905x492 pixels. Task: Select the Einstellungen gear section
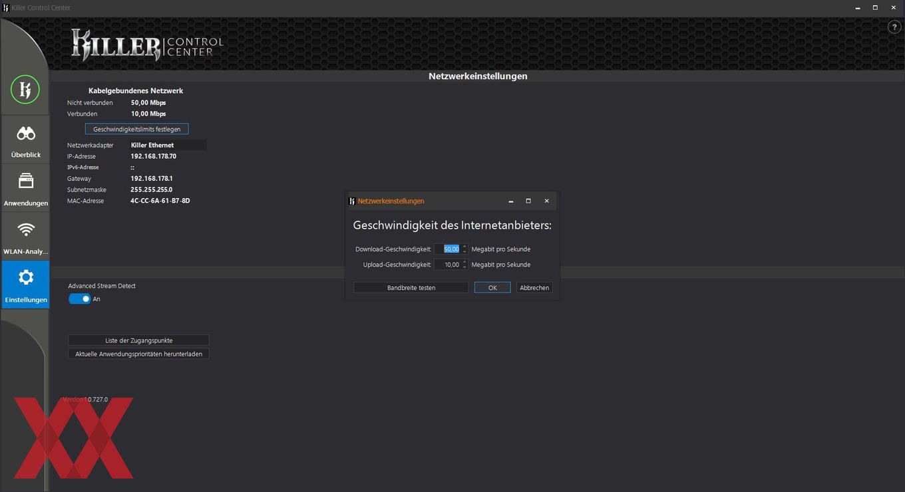[25, 285]
